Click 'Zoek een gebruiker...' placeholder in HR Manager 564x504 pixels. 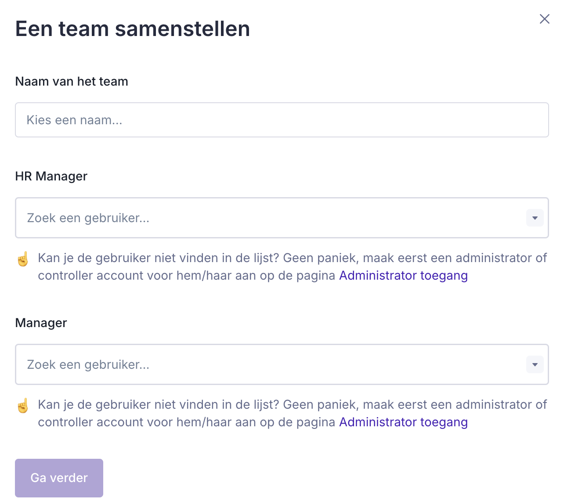point(88,218)
